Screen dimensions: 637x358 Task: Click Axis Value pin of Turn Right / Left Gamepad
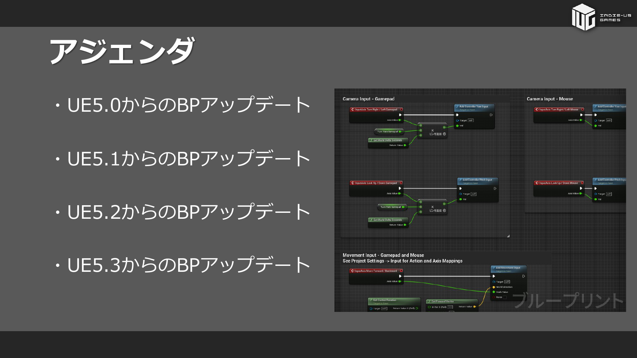(400, 120)
